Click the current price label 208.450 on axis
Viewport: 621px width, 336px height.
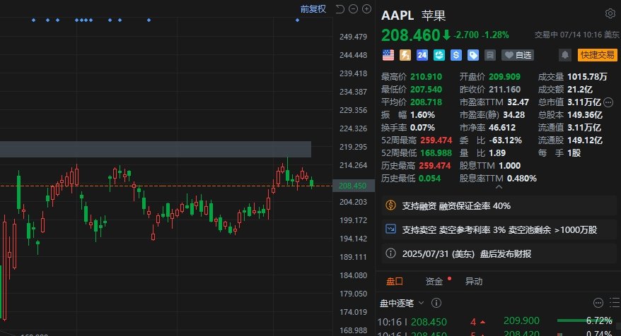pos(353,186)
